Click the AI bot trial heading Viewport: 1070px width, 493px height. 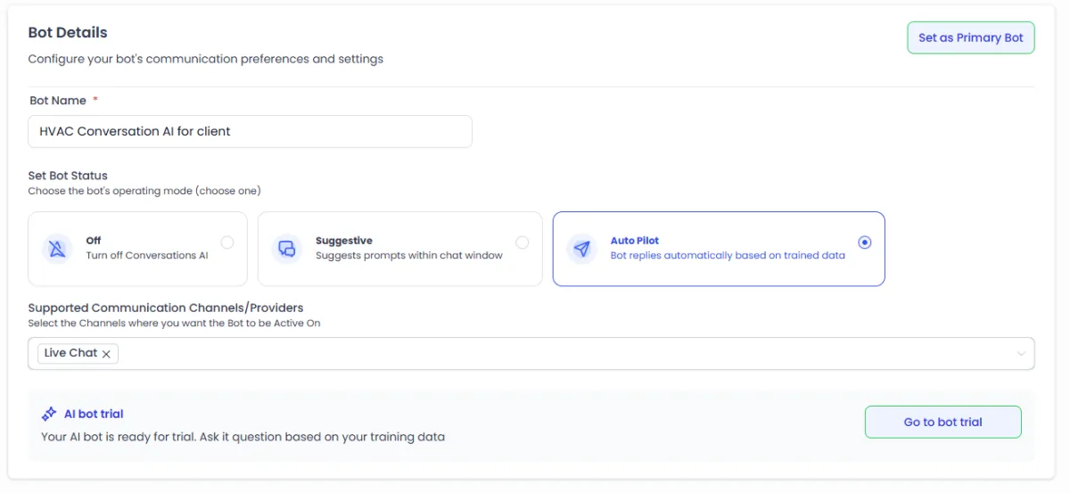click(94, 414)
